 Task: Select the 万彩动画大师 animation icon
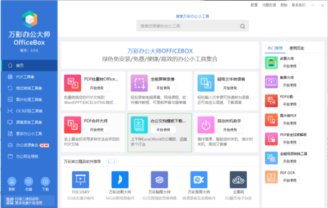[x=120, y=180]
